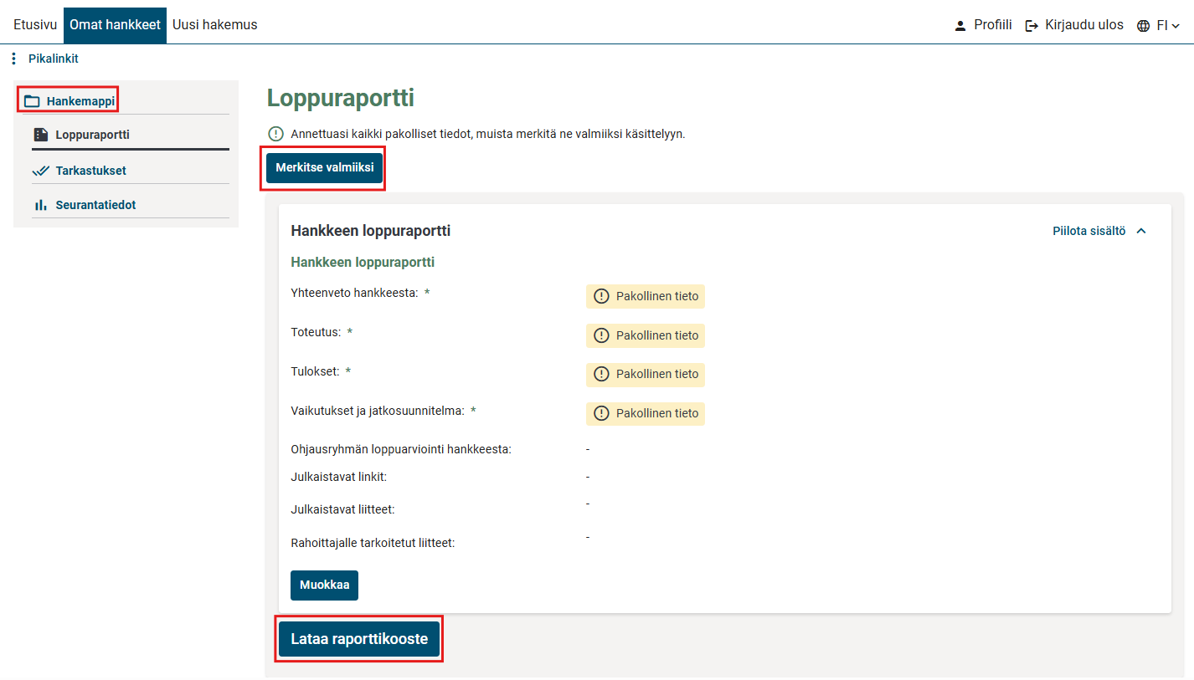Viewport: 1194px width, 680px height.
Task: Click the Loppuraportti document icon in sidebar
Action: coord(40,135)
